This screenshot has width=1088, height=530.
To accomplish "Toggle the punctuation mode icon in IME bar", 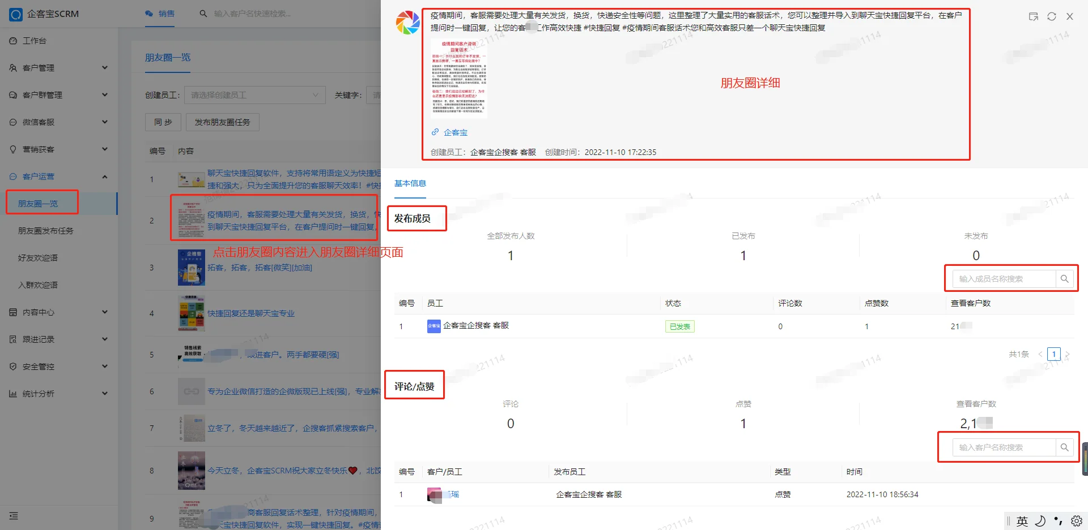I will coord(1059,521).
